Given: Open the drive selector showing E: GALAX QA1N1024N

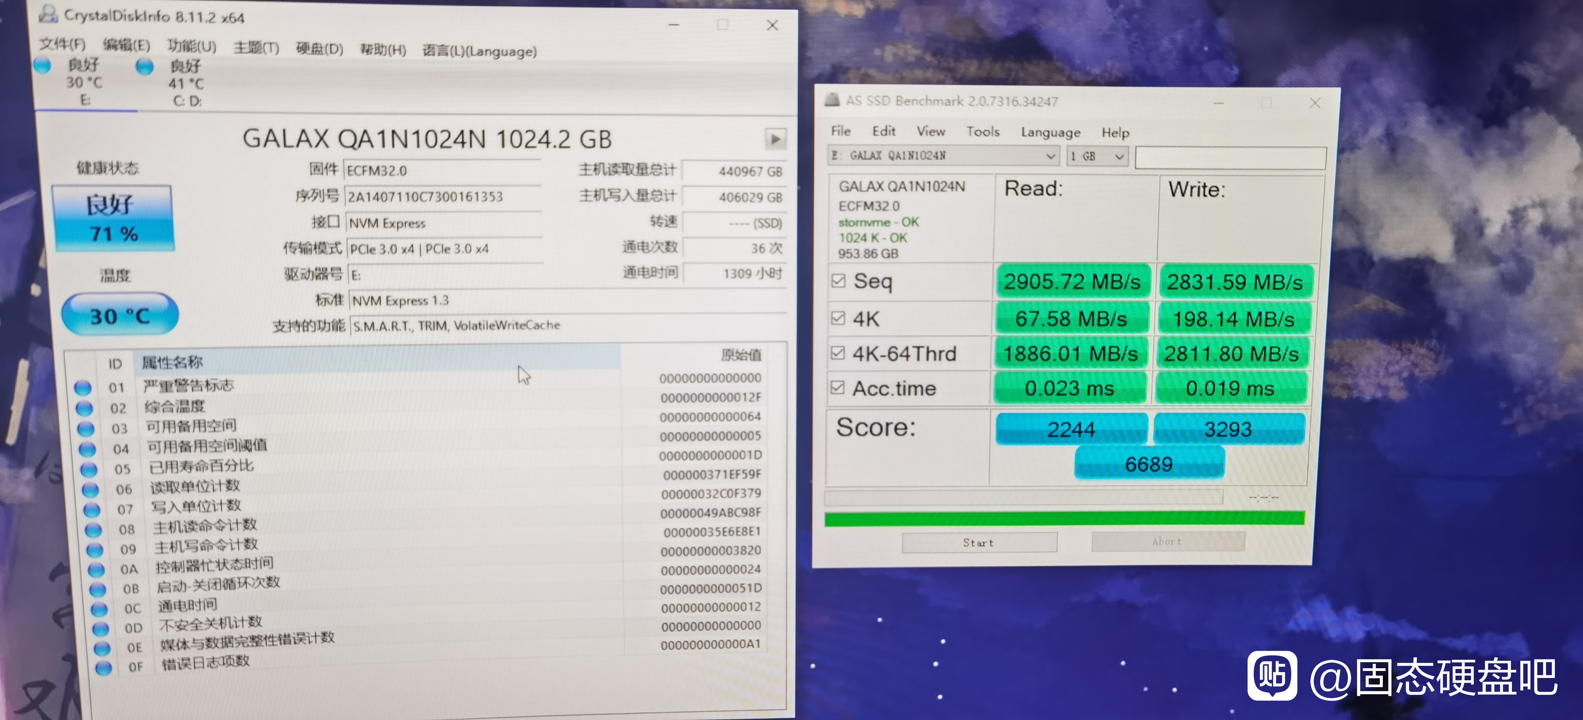Looking at the screenshot, I should coord(943,156).
